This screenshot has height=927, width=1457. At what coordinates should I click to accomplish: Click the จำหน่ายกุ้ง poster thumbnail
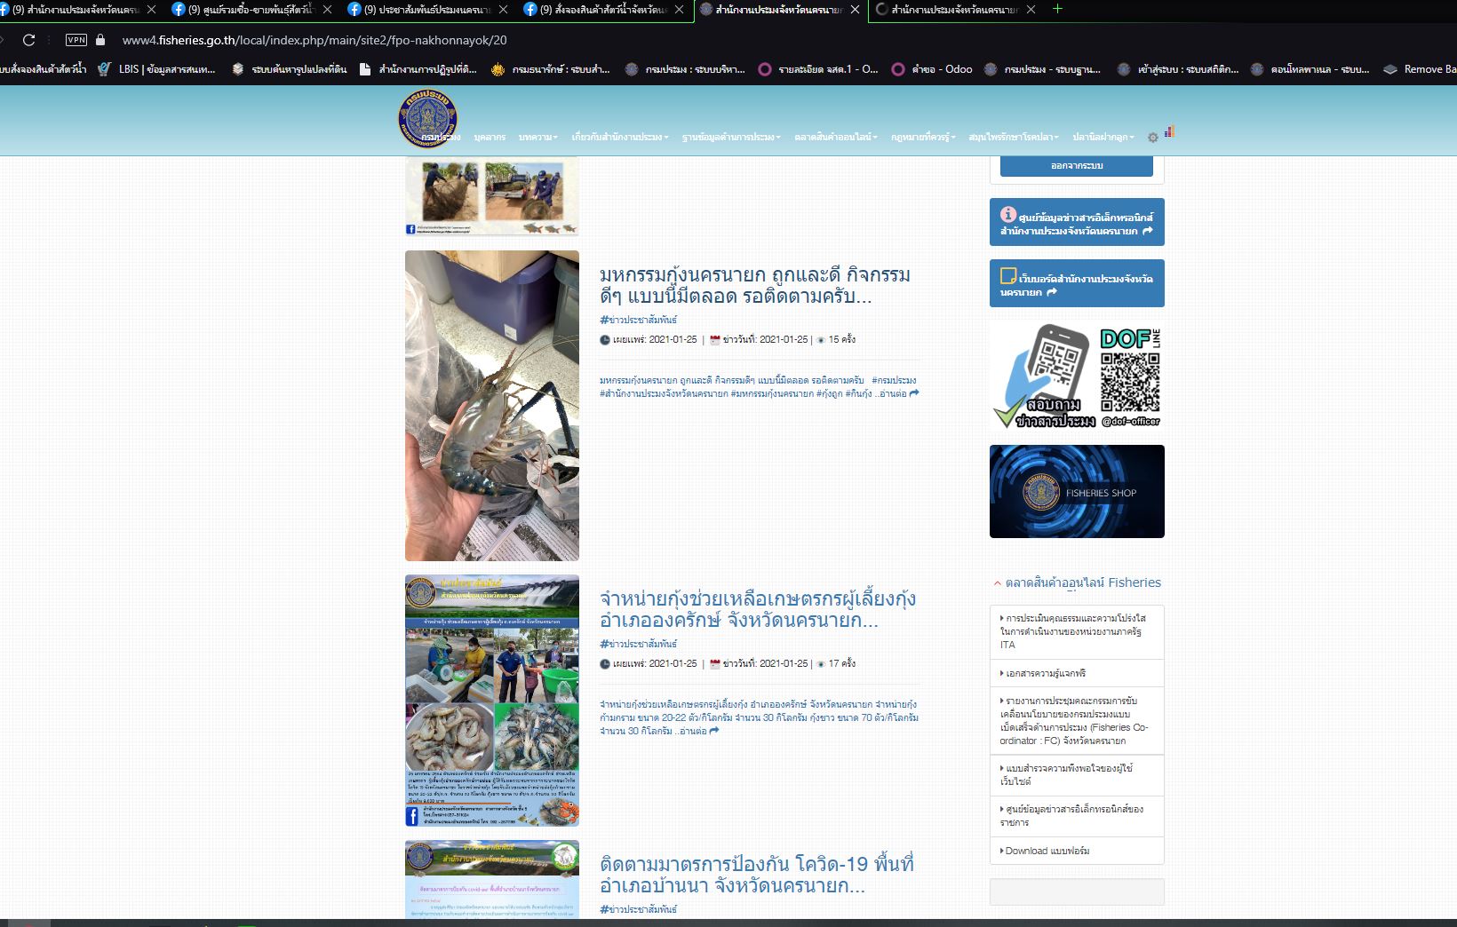492,701
